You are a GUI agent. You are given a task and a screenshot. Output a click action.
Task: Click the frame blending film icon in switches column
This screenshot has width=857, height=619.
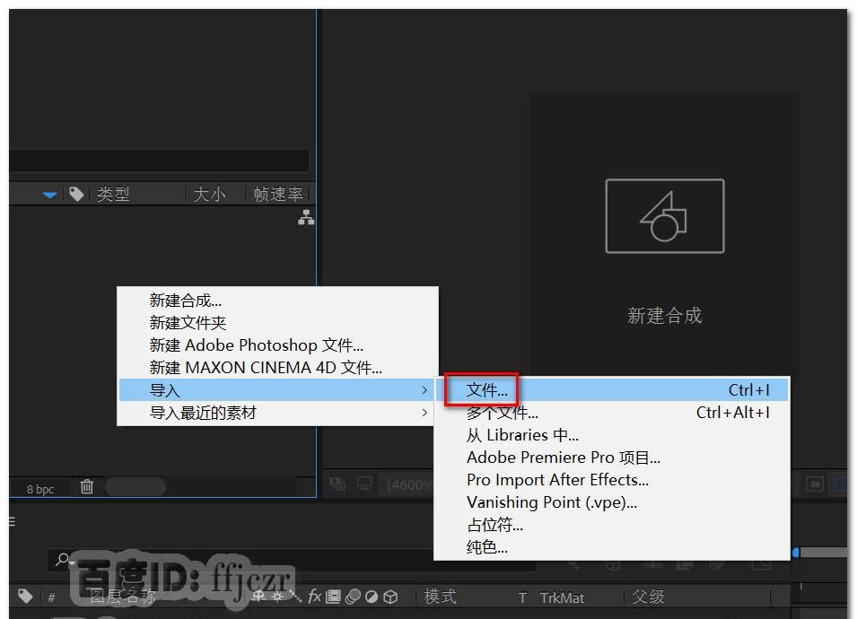(x=333, y=597)
